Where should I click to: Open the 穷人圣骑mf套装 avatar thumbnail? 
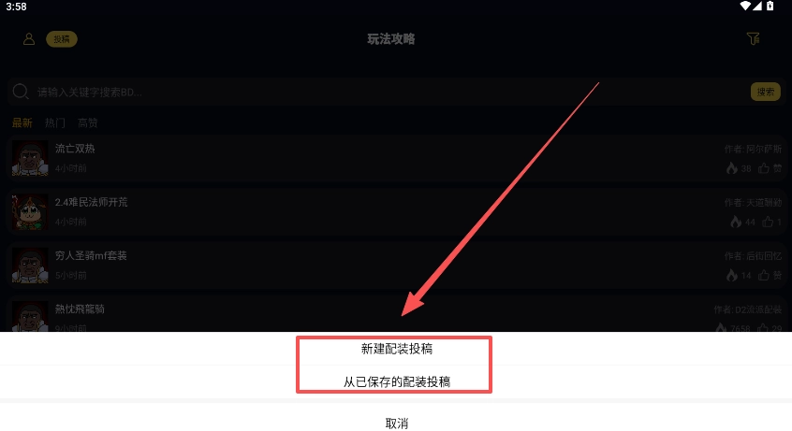click(30, 265)
